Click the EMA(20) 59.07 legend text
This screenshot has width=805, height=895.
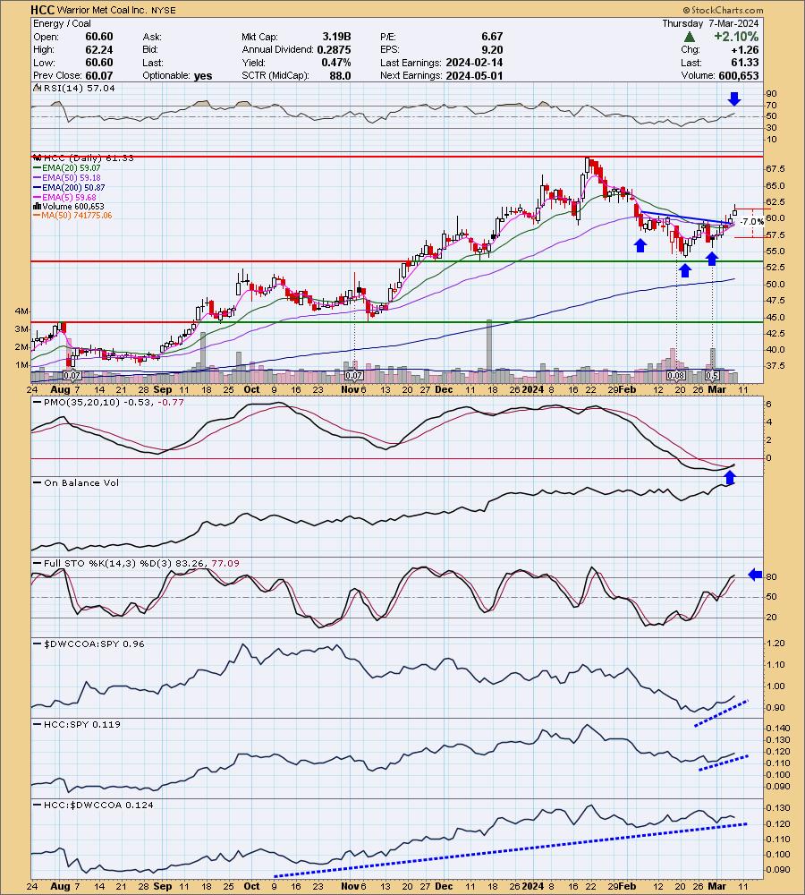[72, 168]
